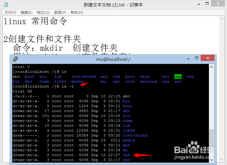The image size is (227, 165).
Task: Click the PuTTY icon in terminal title bar
Action: pos(15,59)
